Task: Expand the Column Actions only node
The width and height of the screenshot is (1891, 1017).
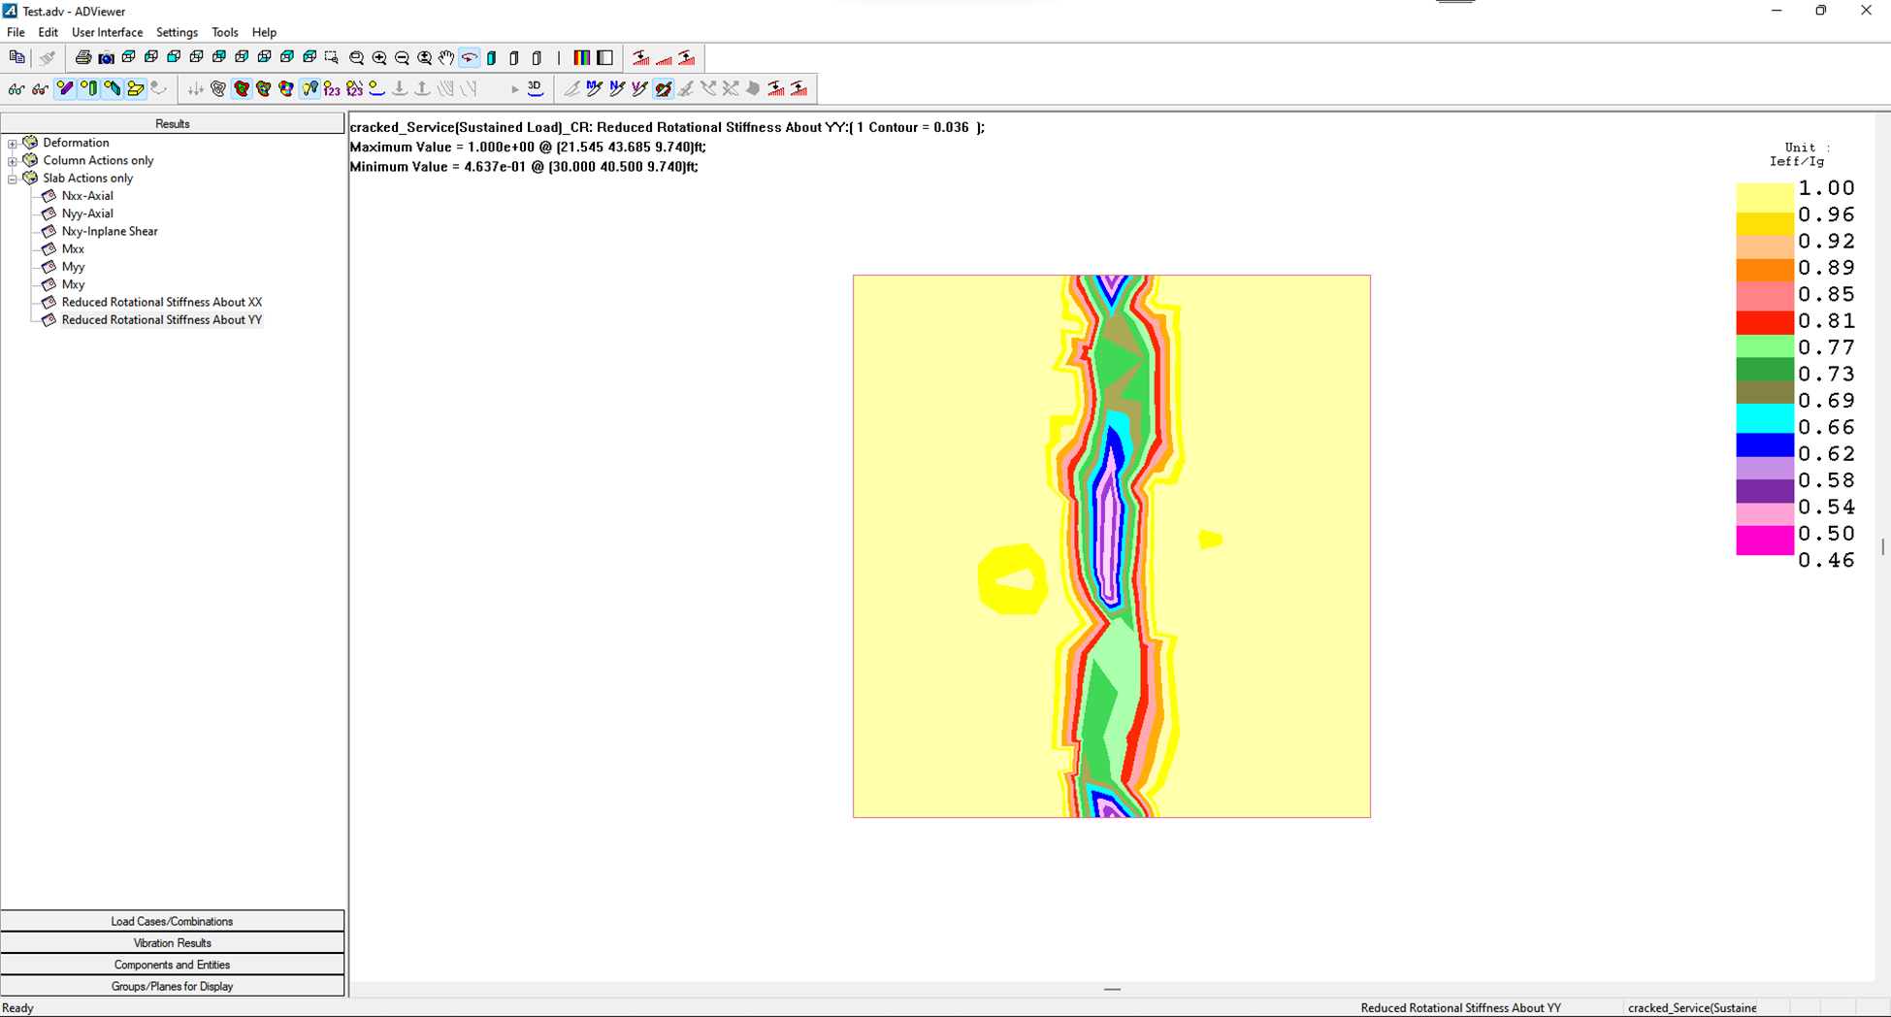Action: [13, 161]
